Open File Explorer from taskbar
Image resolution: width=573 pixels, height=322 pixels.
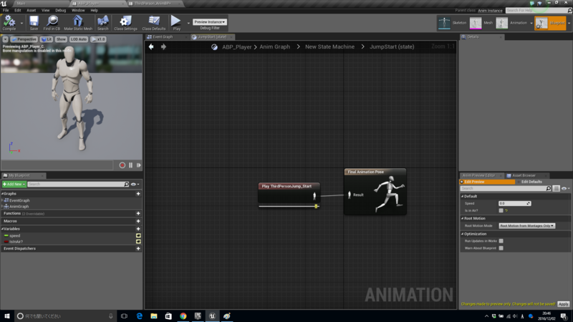coord(154,316)
